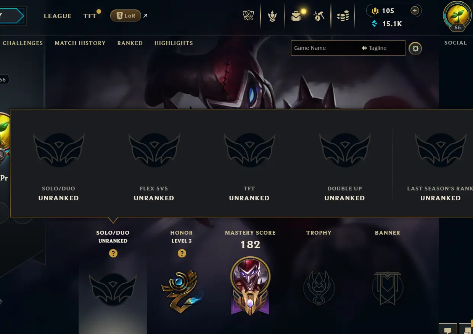Viewport: 473px width, 334px height.
Task: Switch to the Ranked tab
Action: click(130, 43)
